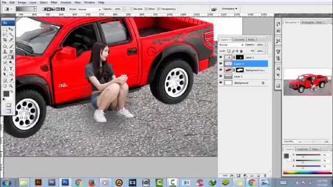This screenshot has height=187, width=333.
Task: Hide the Layer 2 eye icon
Action: coord(221,76)
